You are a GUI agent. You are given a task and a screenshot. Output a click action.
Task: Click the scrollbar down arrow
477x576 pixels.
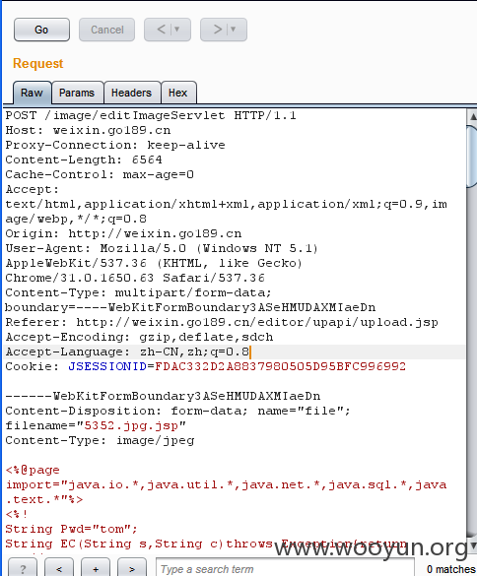[472, 545]
